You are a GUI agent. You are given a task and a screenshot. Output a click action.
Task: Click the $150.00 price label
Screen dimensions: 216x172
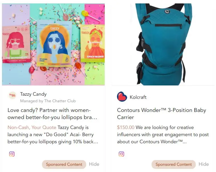126,127
